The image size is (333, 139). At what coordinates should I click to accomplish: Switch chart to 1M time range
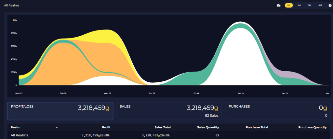pos(299,5)
